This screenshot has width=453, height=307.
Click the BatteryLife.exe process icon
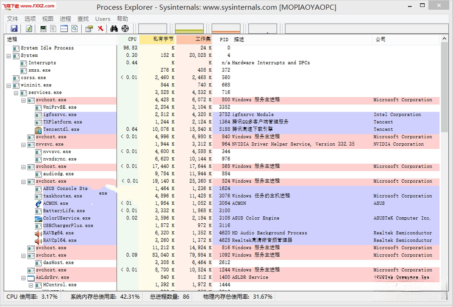pos(39,211)
